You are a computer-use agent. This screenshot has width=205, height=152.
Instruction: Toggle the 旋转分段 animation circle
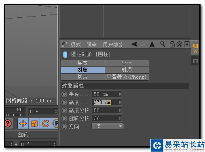point(64,119)
